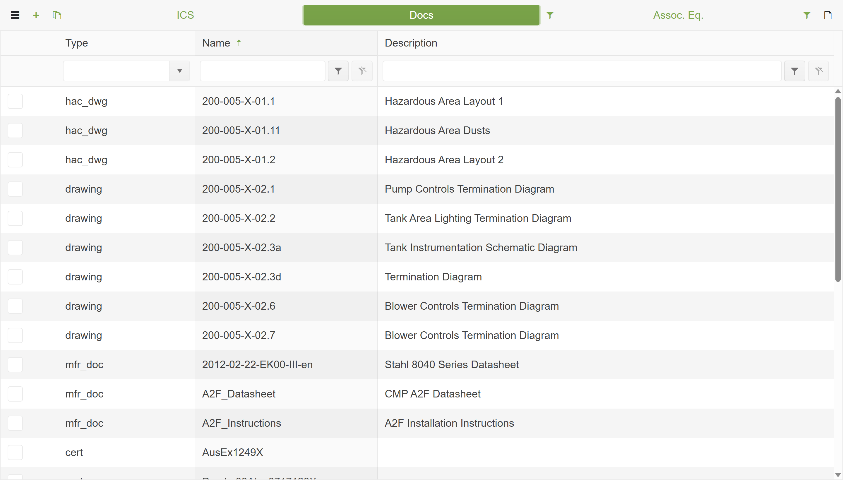Click green filter icon next to Assoc. Eq.
The width and height of the screenshot is (843, 480).
pyautogui.click(x=806, y=15)
